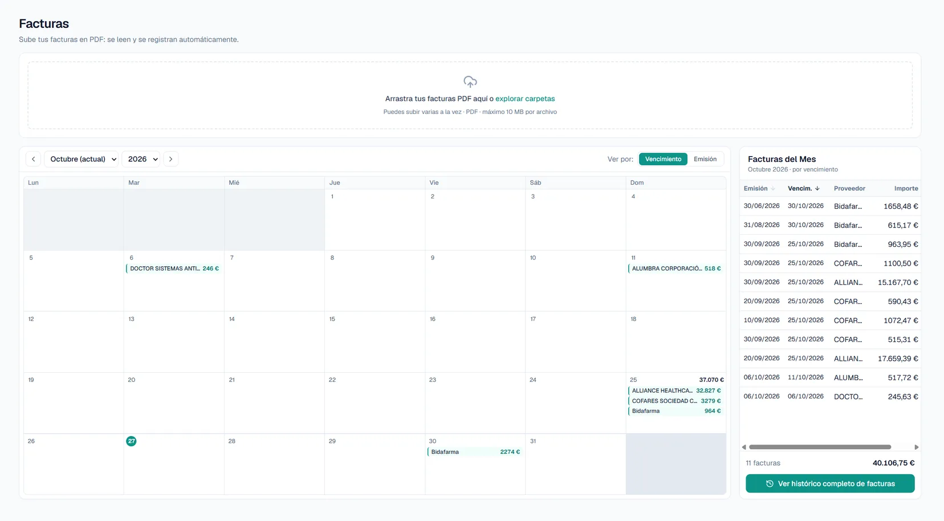The height and width of the screenshot is (521, 944).
Task: Click the 37.070 € daily total on day 25
Action: tap(711, 380)
